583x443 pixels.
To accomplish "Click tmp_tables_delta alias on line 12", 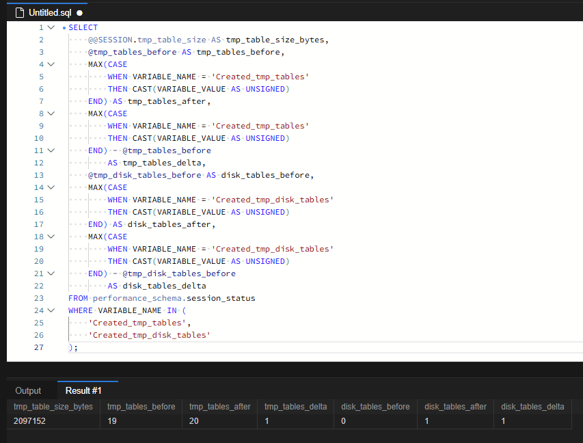I will pos(162,163).
